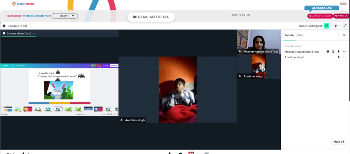The image size is (350, 154).
Task: Click Share icon in the Canva header
Action: pos(106,66)
